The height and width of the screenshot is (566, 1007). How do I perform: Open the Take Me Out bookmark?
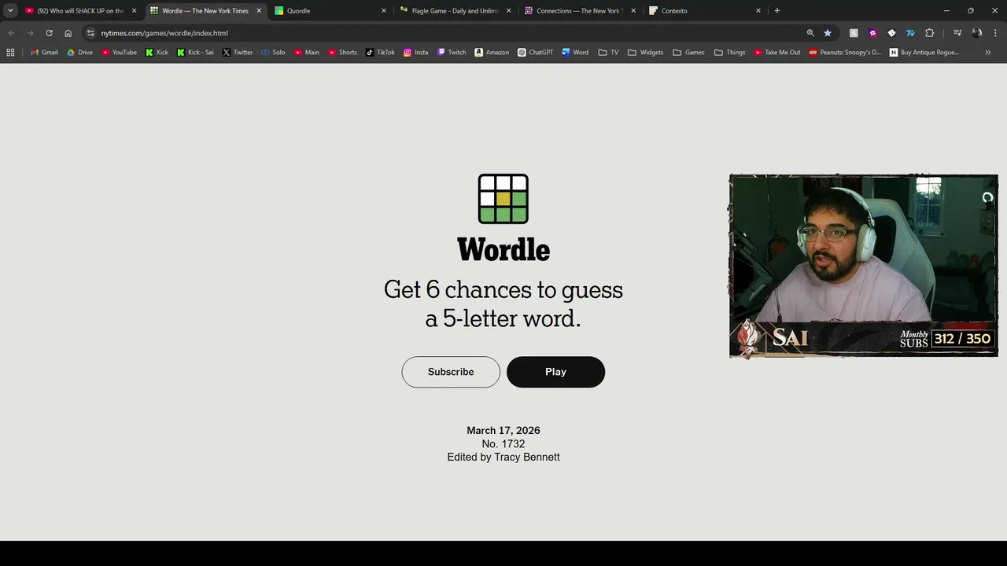coord(776,53)
